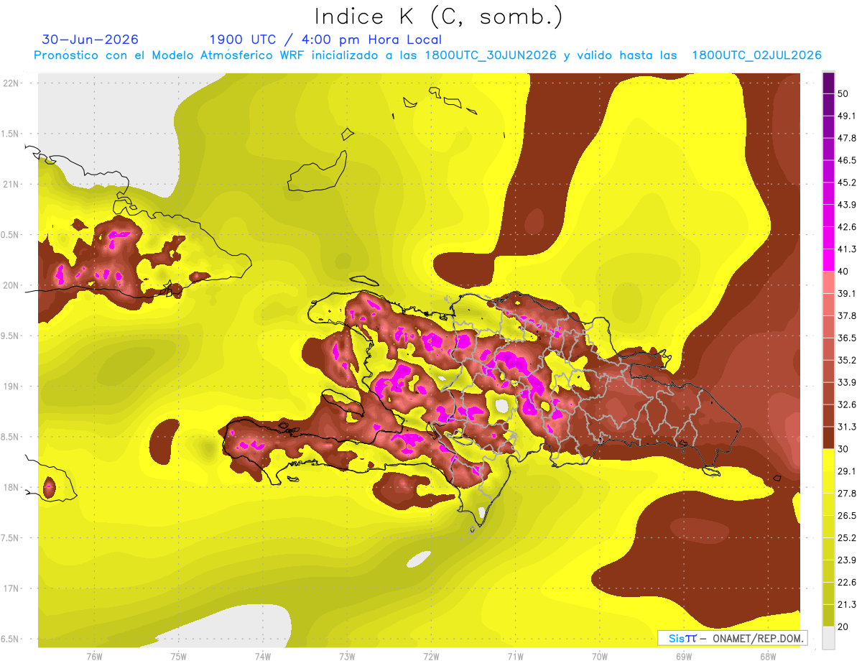Screen dimensions: 862x666
Task: Click the legend value '50'
Action: coord(843,93)
